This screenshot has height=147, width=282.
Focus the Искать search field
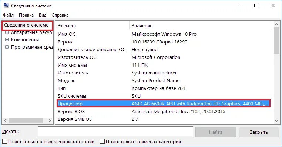[x=115, y=131]
